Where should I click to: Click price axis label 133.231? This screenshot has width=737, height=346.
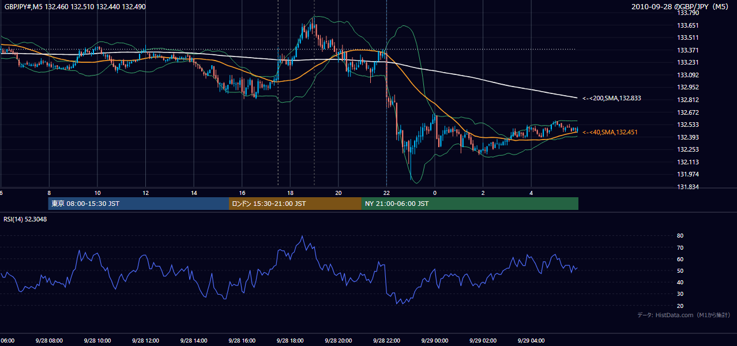pos(688,62)
